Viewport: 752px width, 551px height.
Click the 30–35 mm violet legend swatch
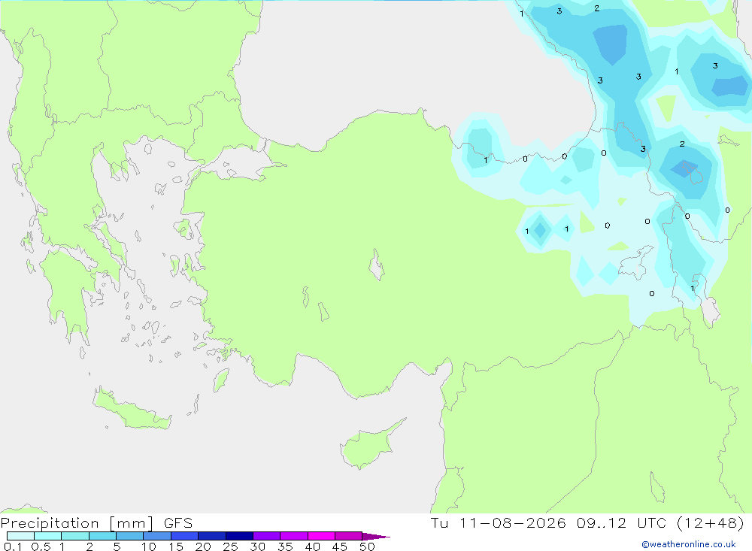267,536
